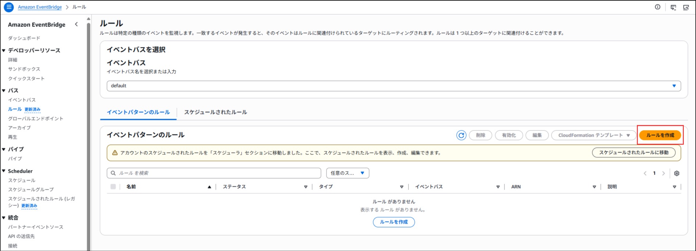Image resolution: width=696 pixels, height=251 pixels.
Task: Open the default event bus dropdown
Action: pos(393,86)
